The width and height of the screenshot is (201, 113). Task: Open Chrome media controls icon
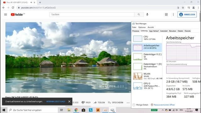[188, 8]
